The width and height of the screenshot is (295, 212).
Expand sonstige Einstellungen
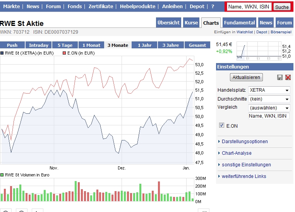[x=246, y=165]
